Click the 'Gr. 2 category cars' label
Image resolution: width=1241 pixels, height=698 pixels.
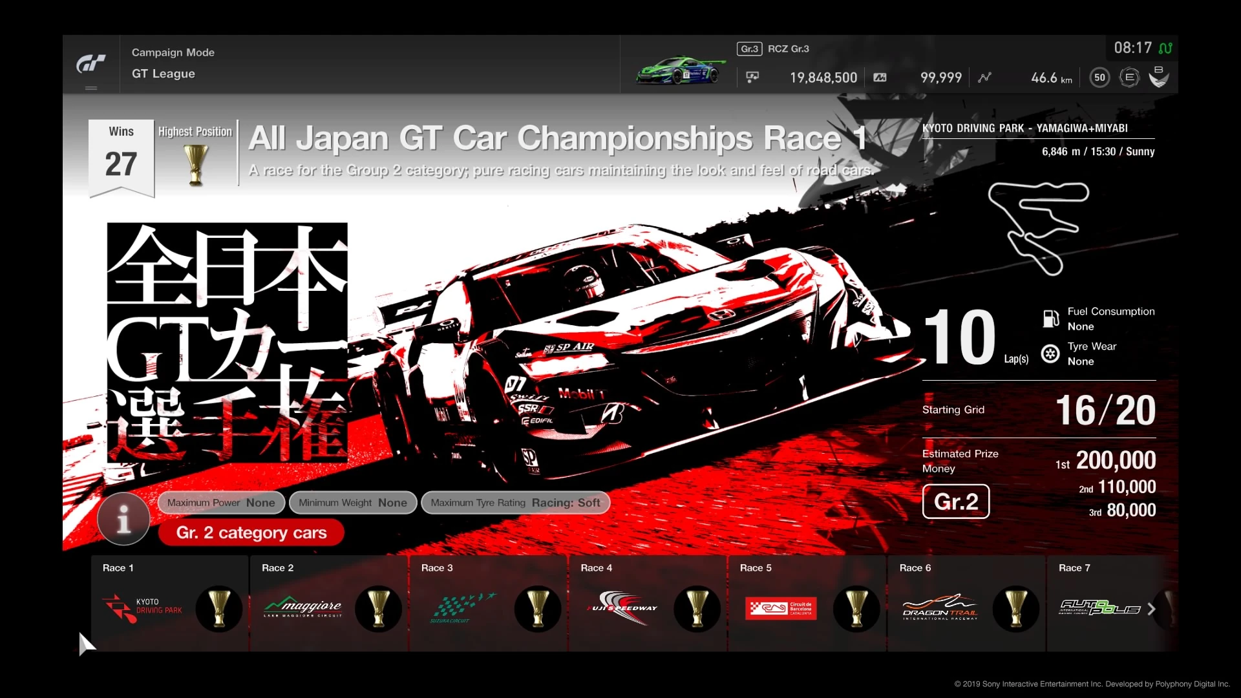(251, 532)
